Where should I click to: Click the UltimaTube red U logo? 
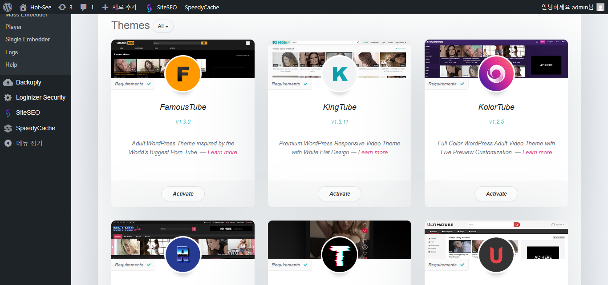[x=496, y=255]
